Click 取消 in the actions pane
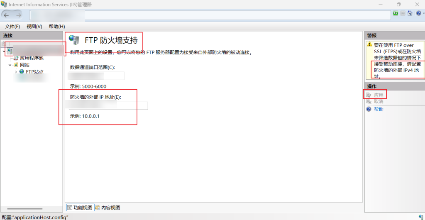The height and width of the screenshot is (220, 425). click(x=379, y=101)
